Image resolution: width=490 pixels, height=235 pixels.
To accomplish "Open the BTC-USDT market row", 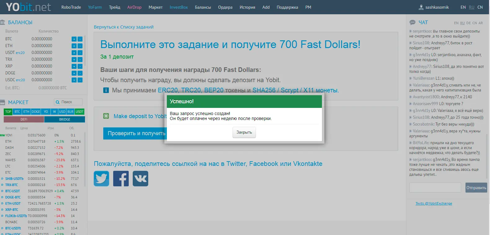I will pyautogui.click(x=43, y=191).
